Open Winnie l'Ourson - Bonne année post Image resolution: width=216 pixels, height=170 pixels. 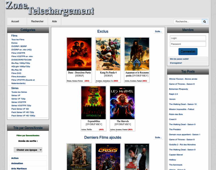183,79
